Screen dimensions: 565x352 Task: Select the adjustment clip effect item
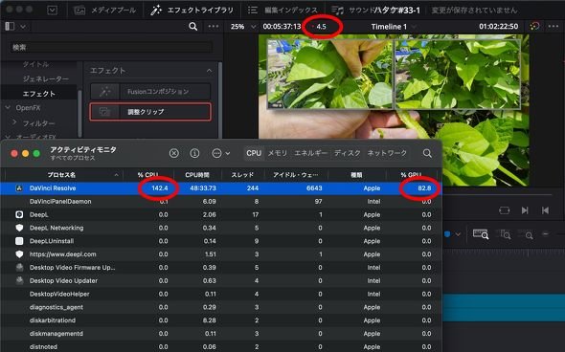(150, 112)
